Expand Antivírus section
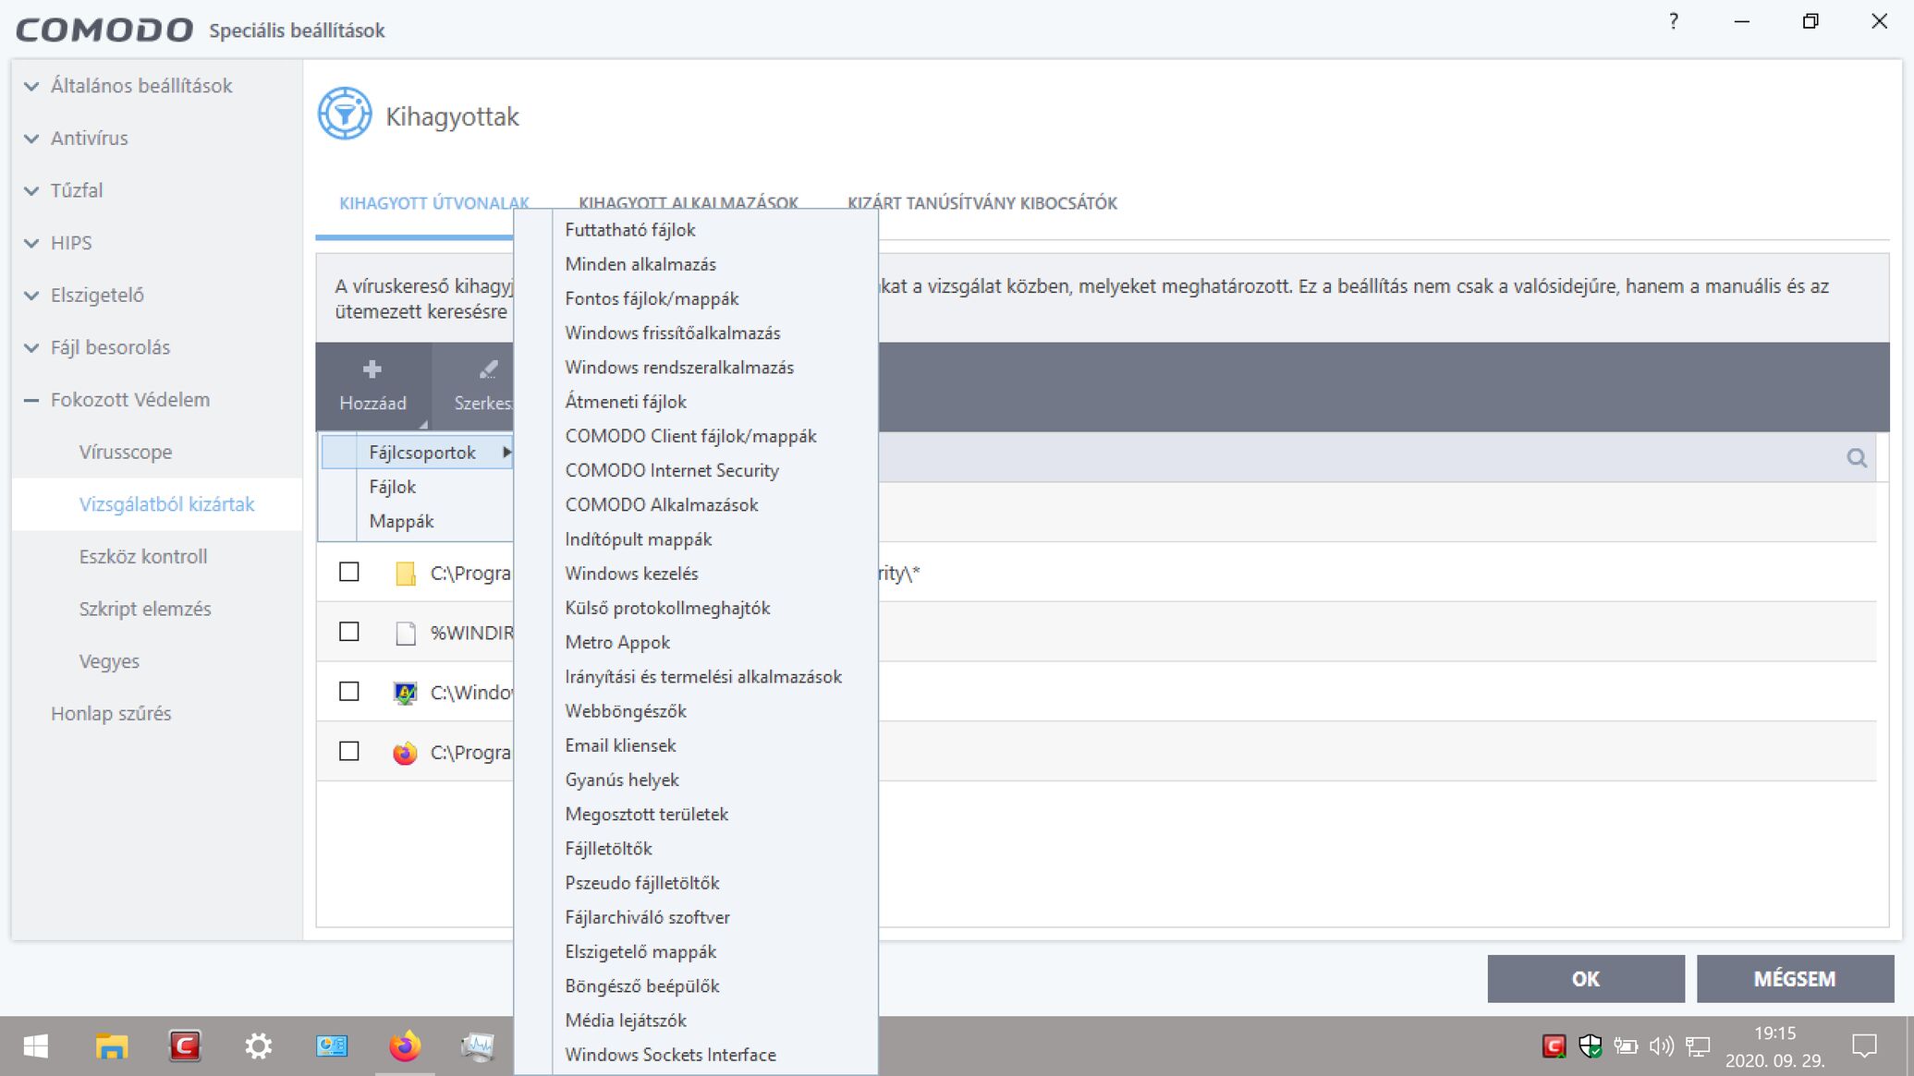Viewport: 1914px width, 1076px height. (x=31, y=139)
